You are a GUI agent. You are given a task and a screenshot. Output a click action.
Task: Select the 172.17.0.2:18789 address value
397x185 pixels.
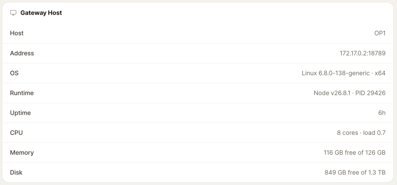362,53
